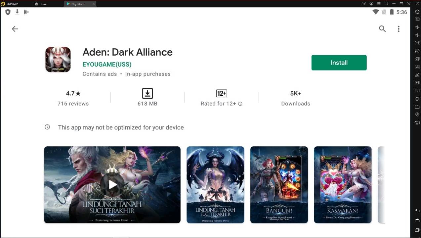This screenshot has width=421, height=238.
Task: Open the Play Store search magnifier
Action: point(382,29)
